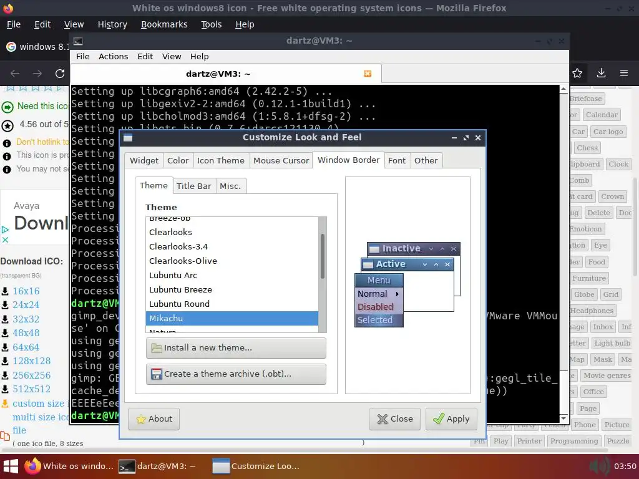Image resolution: width=639 pixels, height=479 pixels.
Task: Open Firefox History menu
Action: point(112,24)
